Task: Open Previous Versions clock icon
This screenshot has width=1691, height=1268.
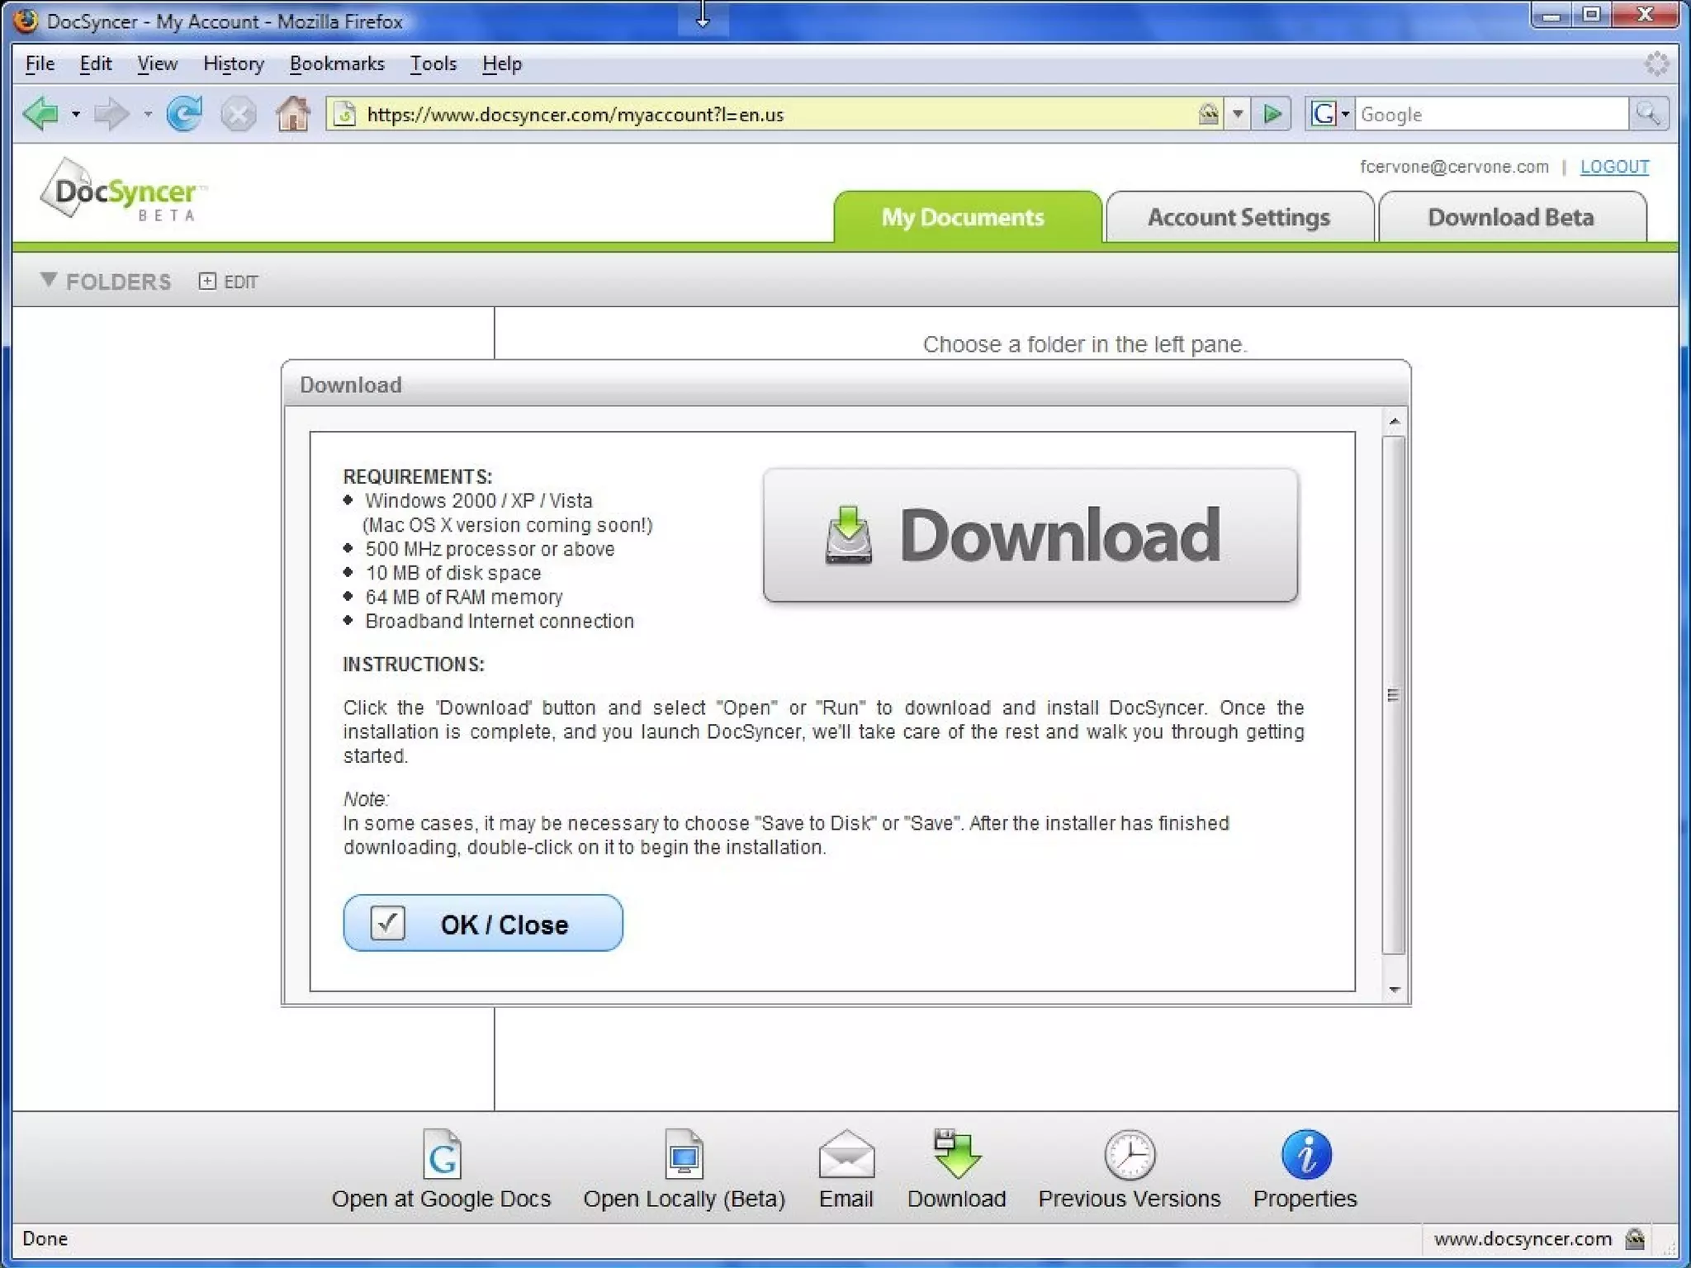Action: [1130, 1154]
